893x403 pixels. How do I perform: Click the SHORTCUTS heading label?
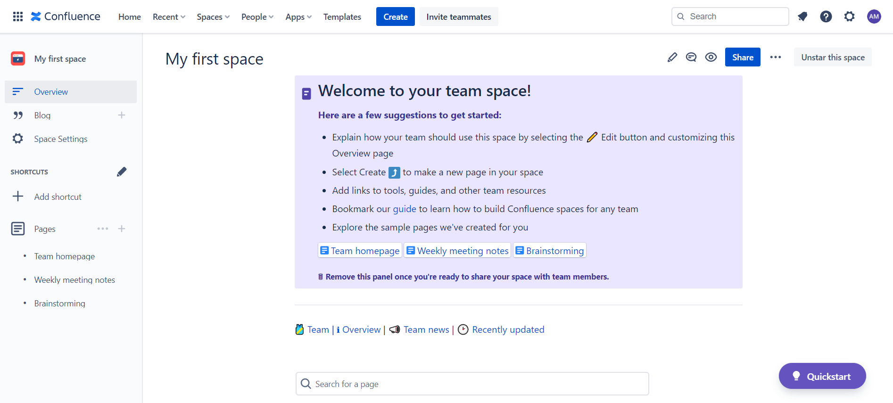(29, 172)
